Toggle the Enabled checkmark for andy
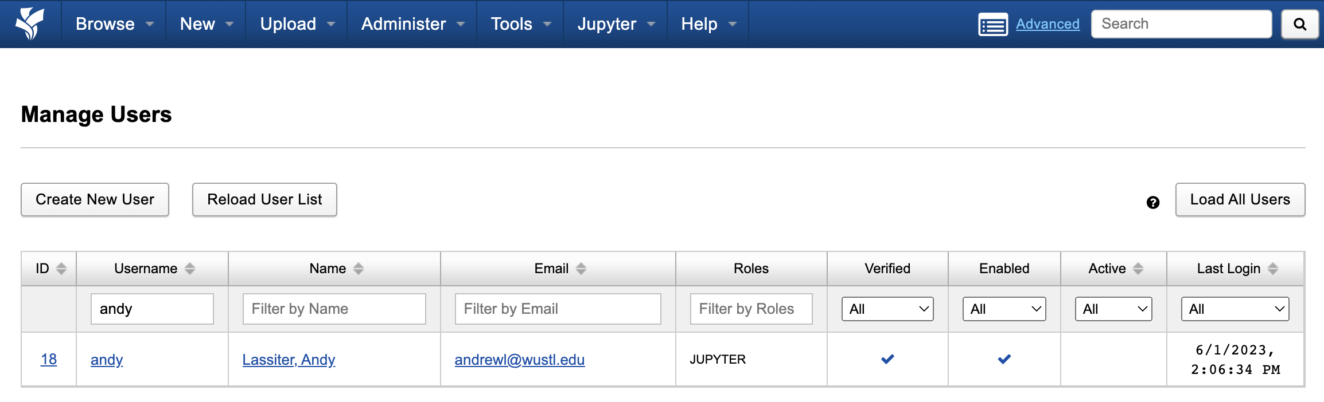This screenshot has width=1324, height=402. tap(1004, 359)
